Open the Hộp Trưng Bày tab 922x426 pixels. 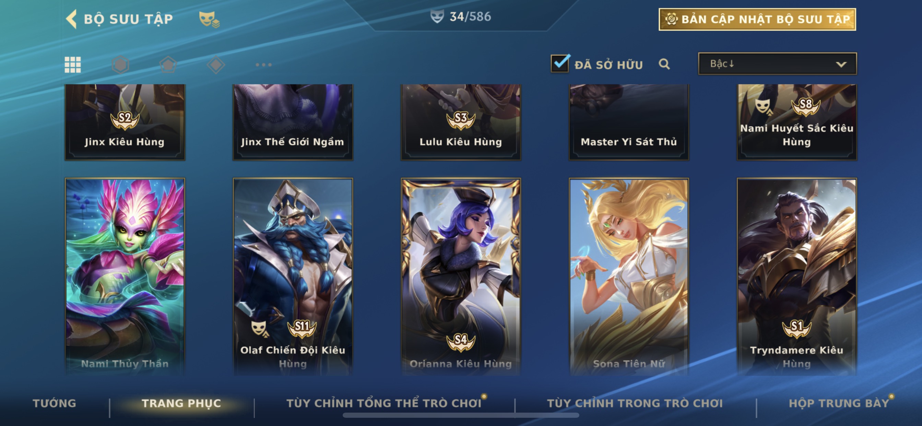(x=839, y=403)
